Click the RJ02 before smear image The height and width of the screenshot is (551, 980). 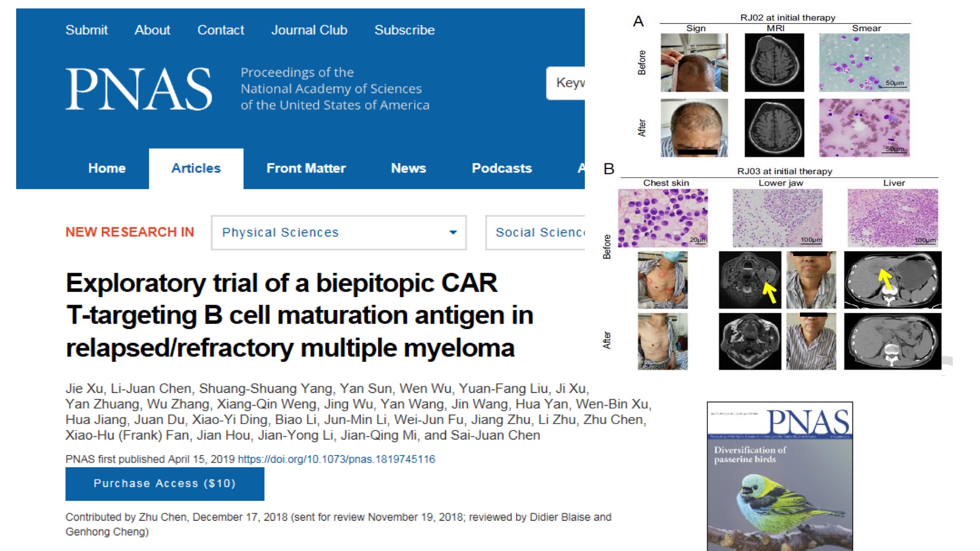(x=864, y=63)
